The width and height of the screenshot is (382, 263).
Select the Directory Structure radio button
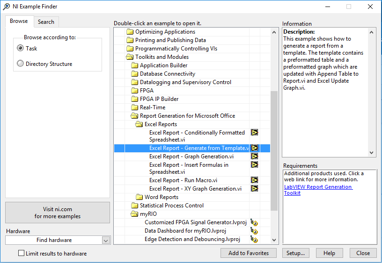pos(20,64)
